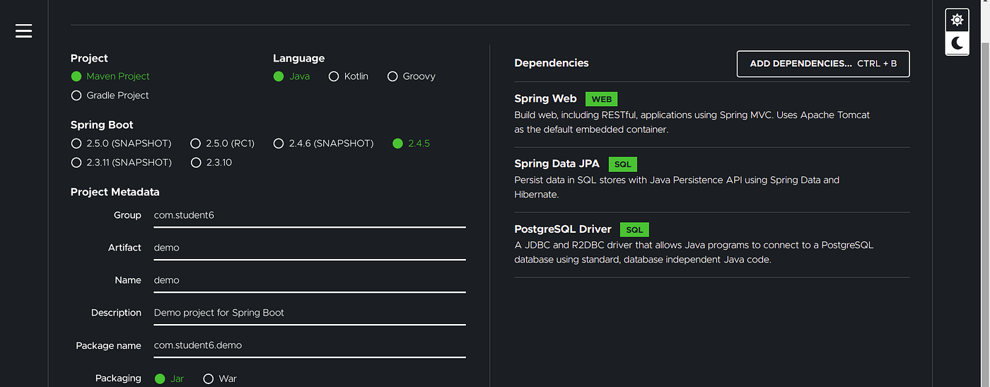990x387 pixels.
Task: Click the PostgreSQL Driver dependency item
Action: tap(712, 245)
